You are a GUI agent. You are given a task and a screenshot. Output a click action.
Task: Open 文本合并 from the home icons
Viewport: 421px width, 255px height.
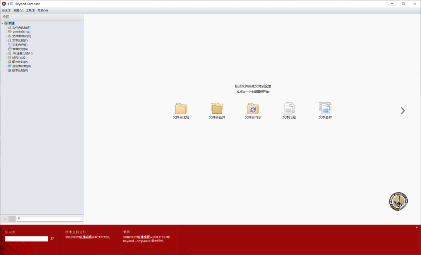click(325, 108)
